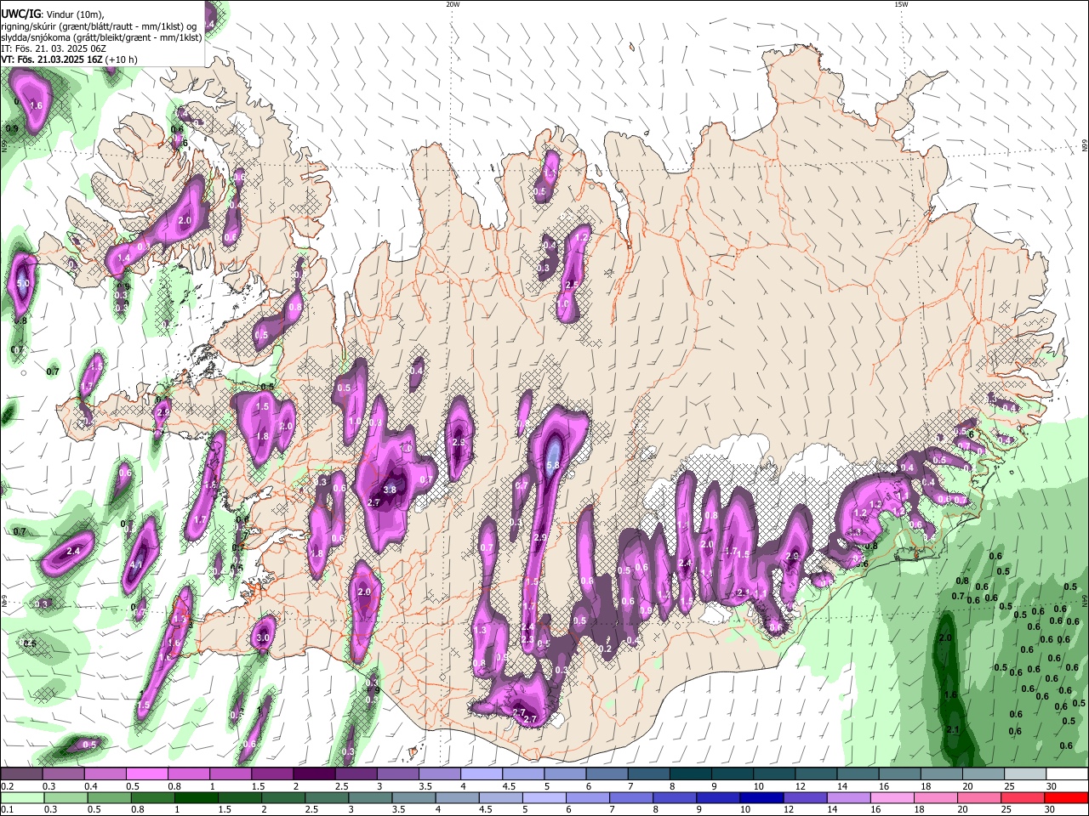This screenshot has width=1089, height=816.
Task: Pick the dark blue swatch labeled 10 in lower legend
Action: pyautogui.click(x=760, y=797)
